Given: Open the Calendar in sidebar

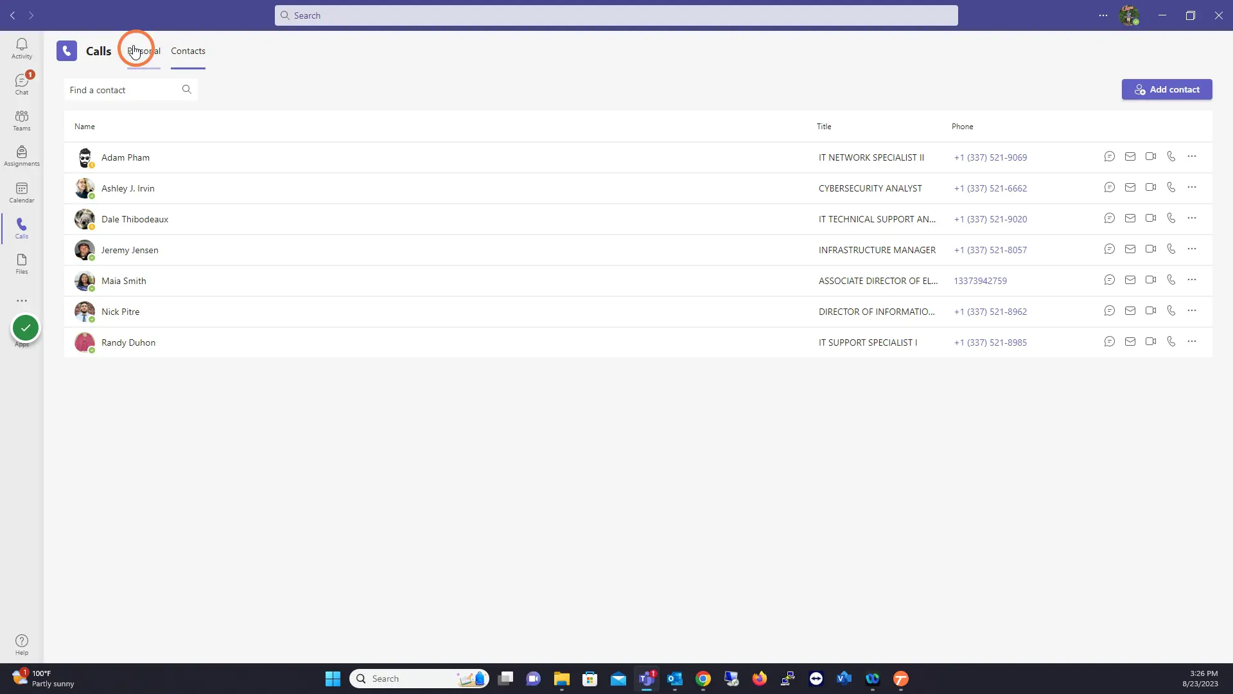Looking at the screenshot, I should pyautogui.click(x=22, y=192).
